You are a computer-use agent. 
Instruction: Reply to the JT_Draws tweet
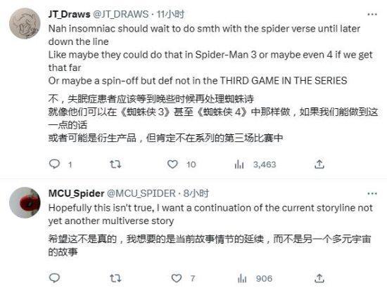55,164
